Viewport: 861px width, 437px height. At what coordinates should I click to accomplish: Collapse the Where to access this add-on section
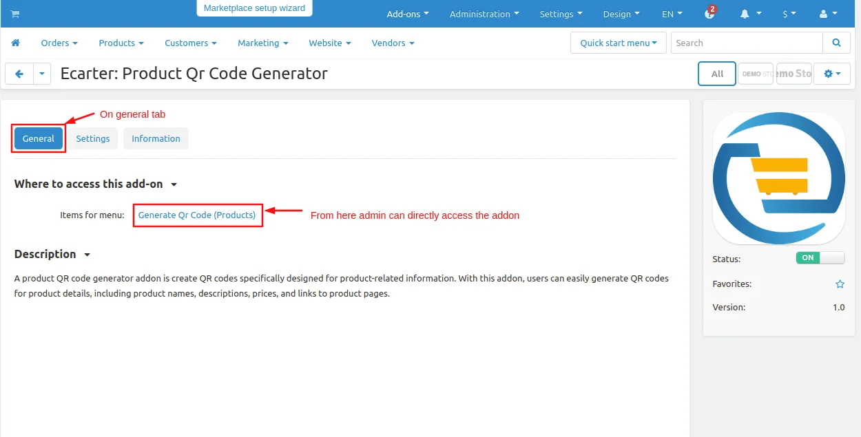(96, 184)
